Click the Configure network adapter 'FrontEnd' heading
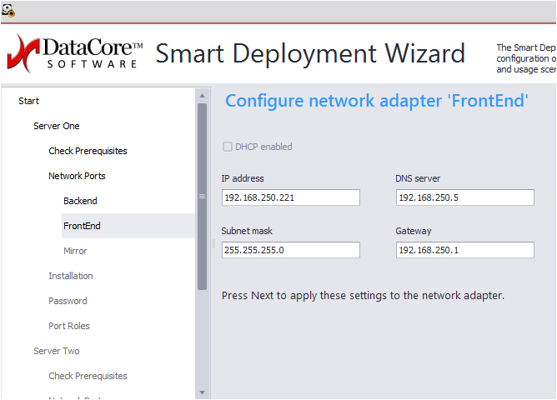The height and width of the screenshot is (400, 557). tap(377, 101)
